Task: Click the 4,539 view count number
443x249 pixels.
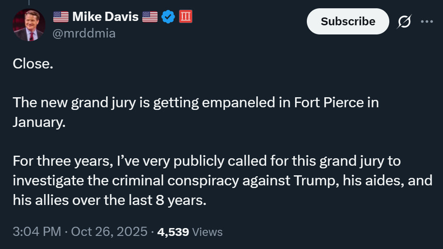Action: point(173,232)
